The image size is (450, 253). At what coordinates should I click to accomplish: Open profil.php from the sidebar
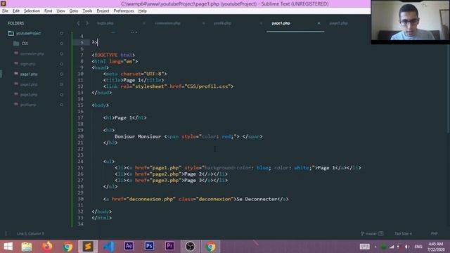pos(28,105)
